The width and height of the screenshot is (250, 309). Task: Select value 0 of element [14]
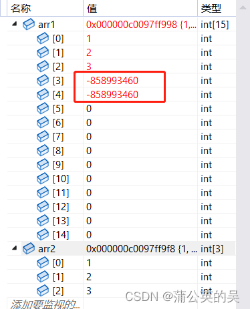click(x=89, y=235)
